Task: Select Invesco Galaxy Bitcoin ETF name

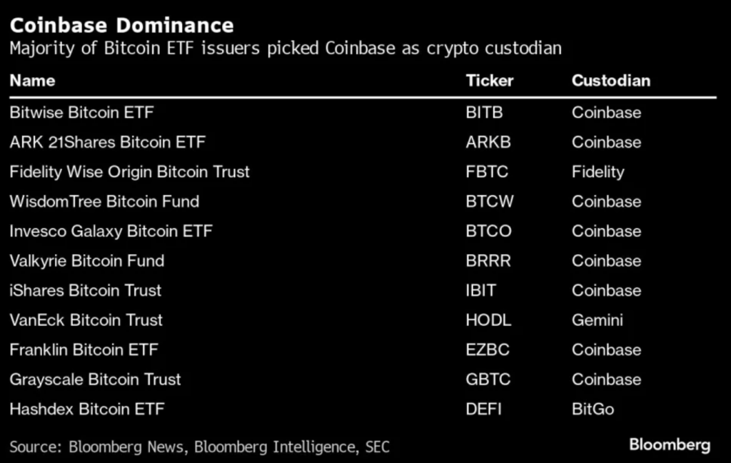Action: coord(111,231)
